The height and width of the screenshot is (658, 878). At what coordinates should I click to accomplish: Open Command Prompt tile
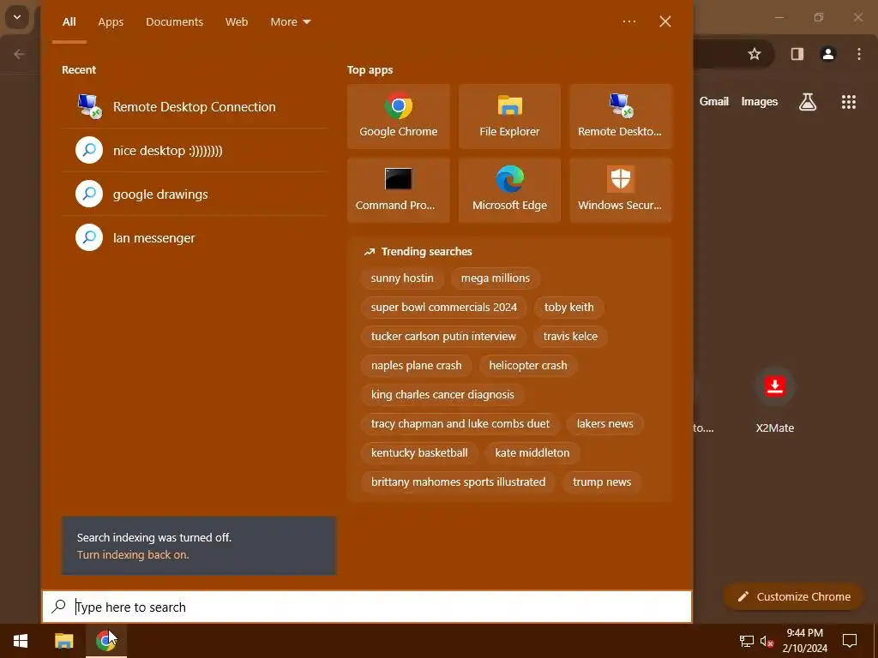pyautogui.click(x=398, y=190)
